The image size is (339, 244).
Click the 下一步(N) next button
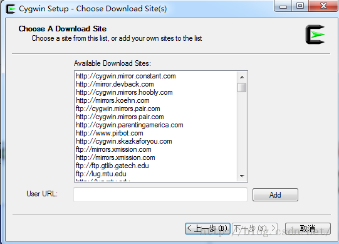click(x=254, y=228)
